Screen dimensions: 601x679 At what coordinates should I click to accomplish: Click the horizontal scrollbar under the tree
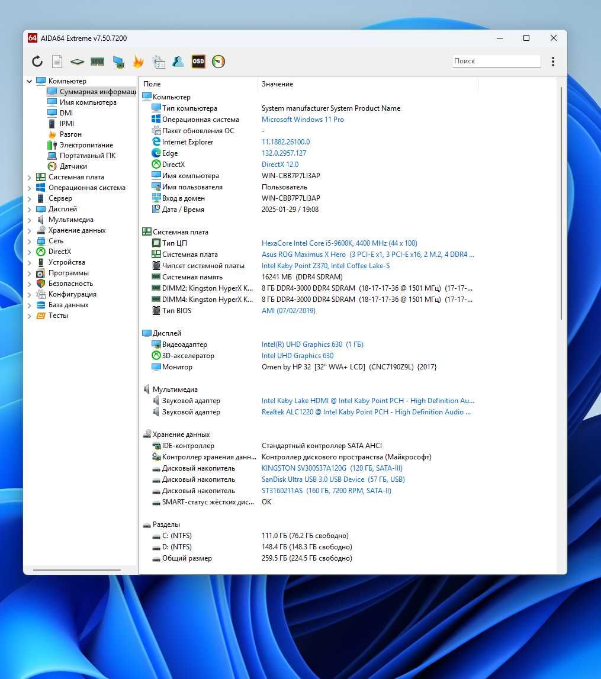click(76, 570)
